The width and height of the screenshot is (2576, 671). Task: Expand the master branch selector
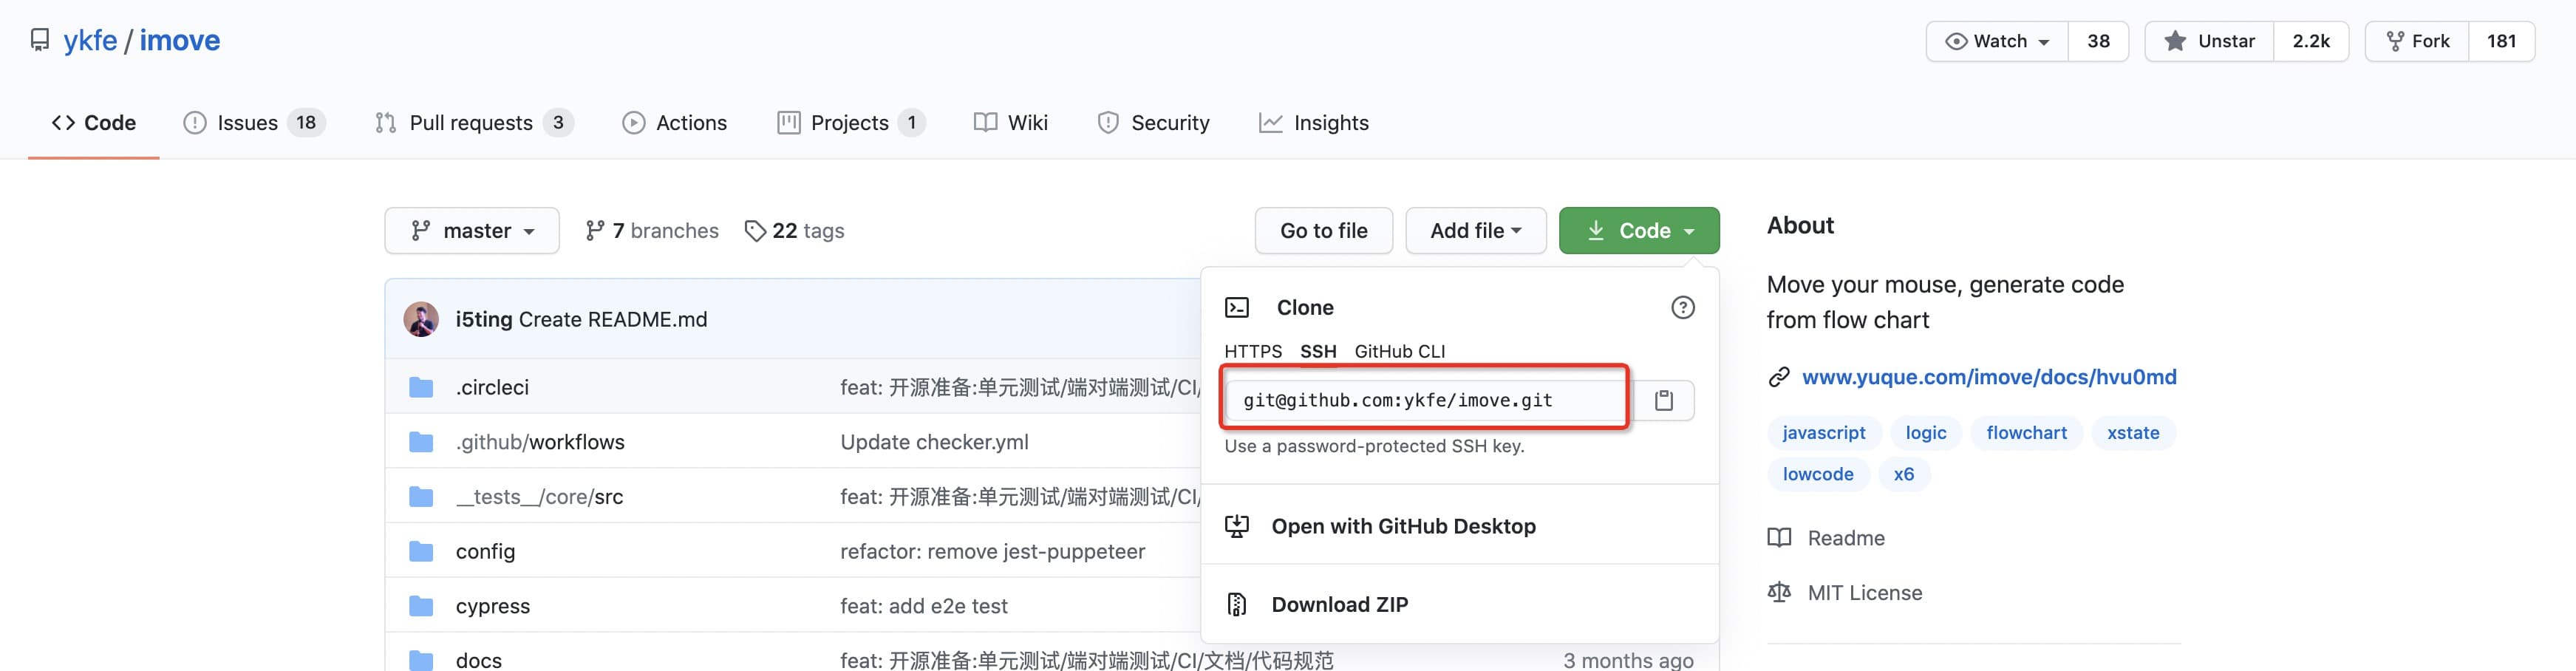(x=472, y=231)
